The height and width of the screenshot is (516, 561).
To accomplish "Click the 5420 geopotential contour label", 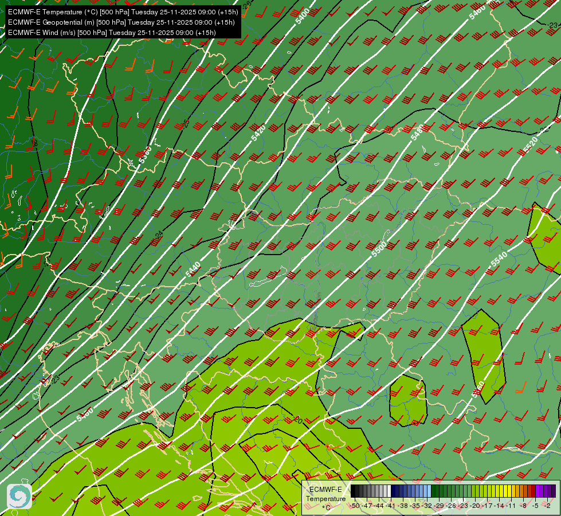I will (258, 133).
